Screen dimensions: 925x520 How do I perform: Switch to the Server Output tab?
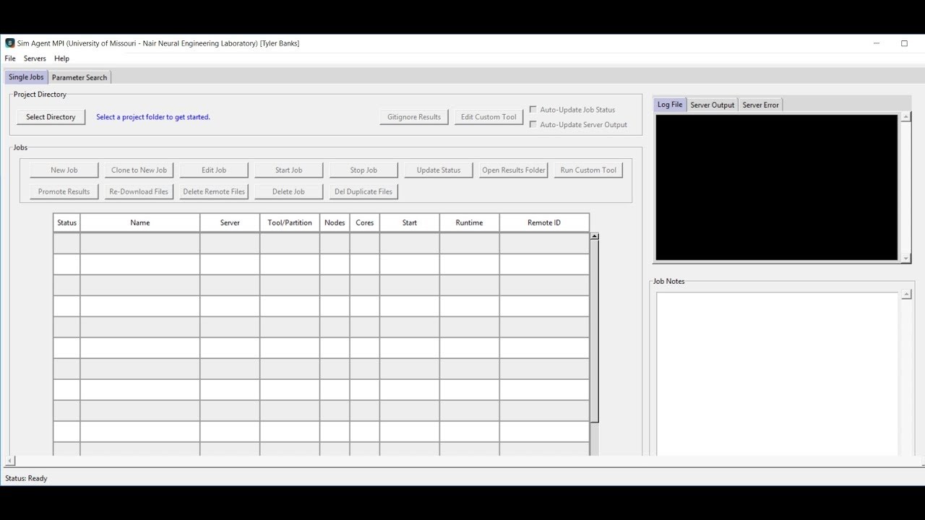[713, 105]
